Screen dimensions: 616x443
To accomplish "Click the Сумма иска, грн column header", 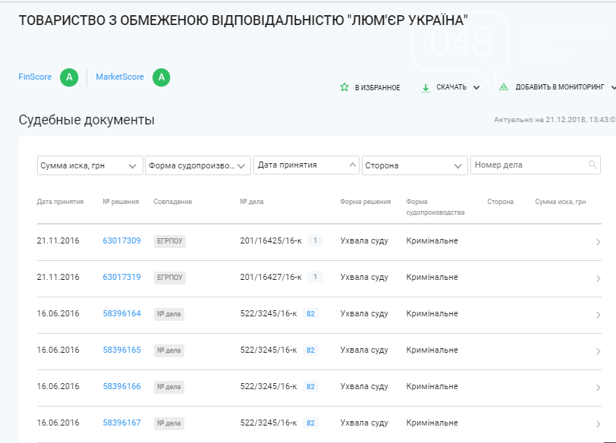I will click(560, 202).
